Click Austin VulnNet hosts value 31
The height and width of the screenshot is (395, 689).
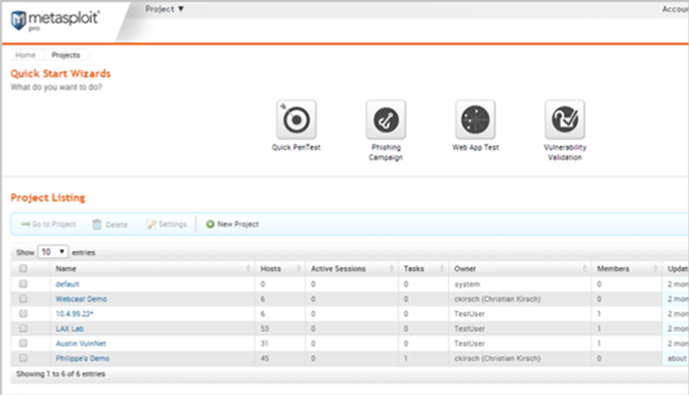(x=264, y=344)
